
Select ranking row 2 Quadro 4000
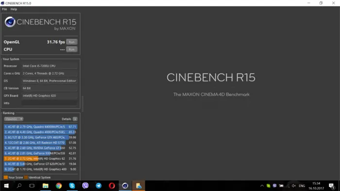point(40,132)
